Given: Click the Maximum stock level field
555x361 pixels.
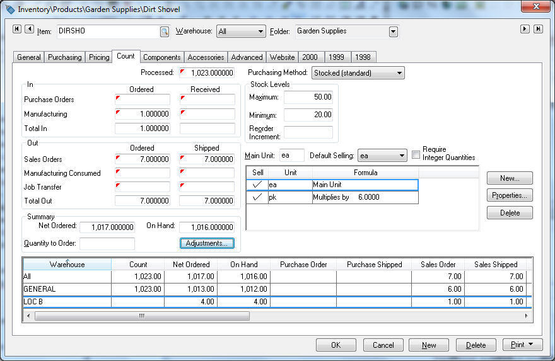Looking at the screenshot, I should tap(308, 97).
